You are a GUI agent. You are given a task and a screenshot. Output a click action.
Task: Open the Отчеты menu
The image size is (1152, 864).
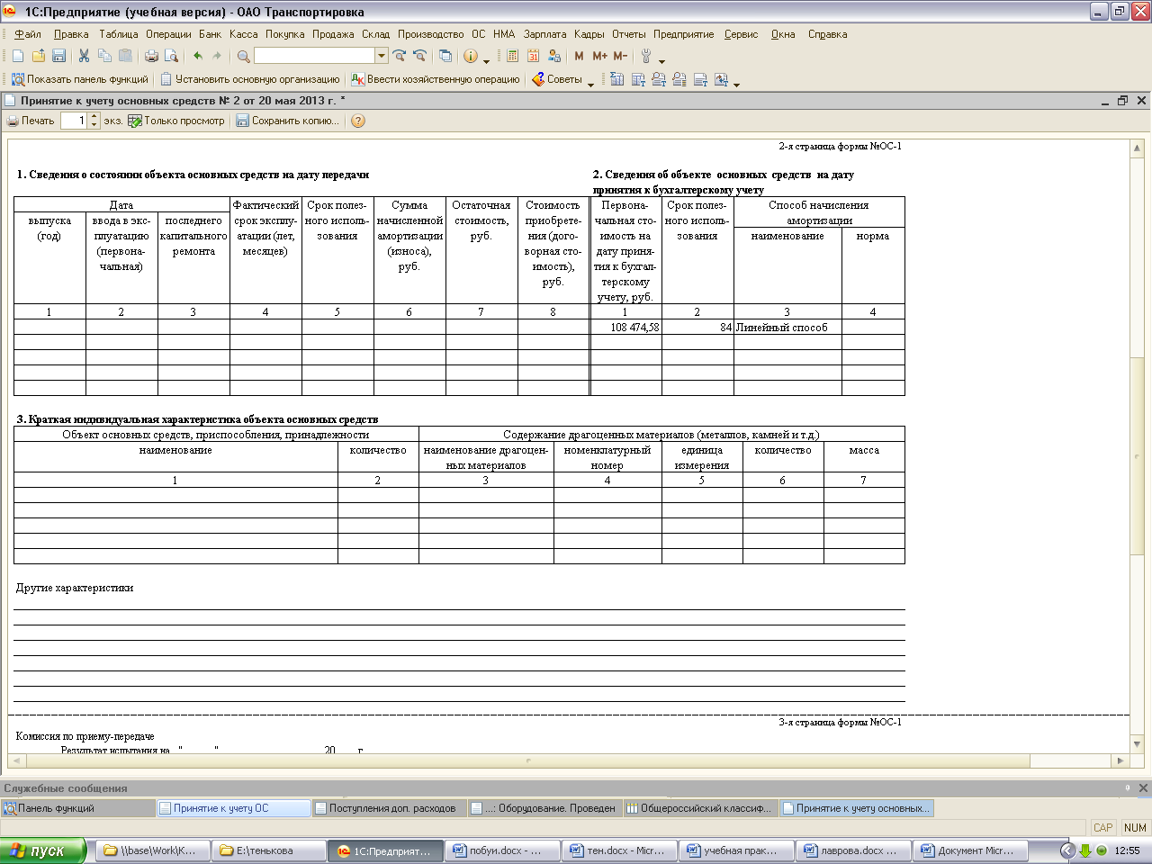[629, 34]
